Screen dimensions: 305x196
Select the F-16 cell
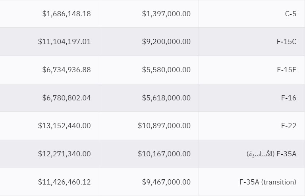(289, 98)
